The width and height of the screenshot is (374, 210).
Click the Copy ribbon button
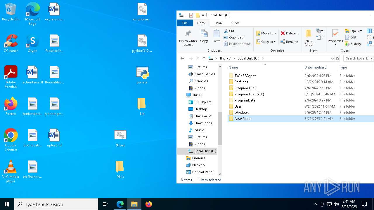coord(204,36)
